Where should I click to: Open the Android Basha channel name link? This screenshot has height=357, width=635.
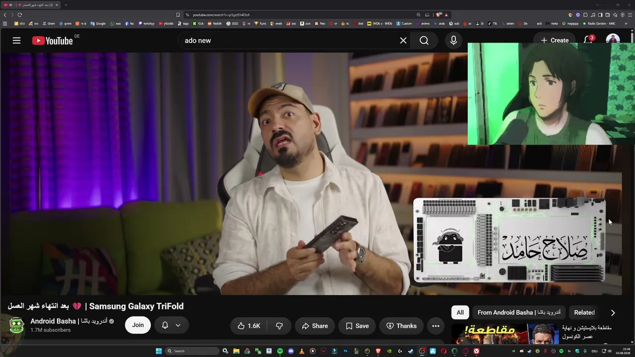[68, 321]
